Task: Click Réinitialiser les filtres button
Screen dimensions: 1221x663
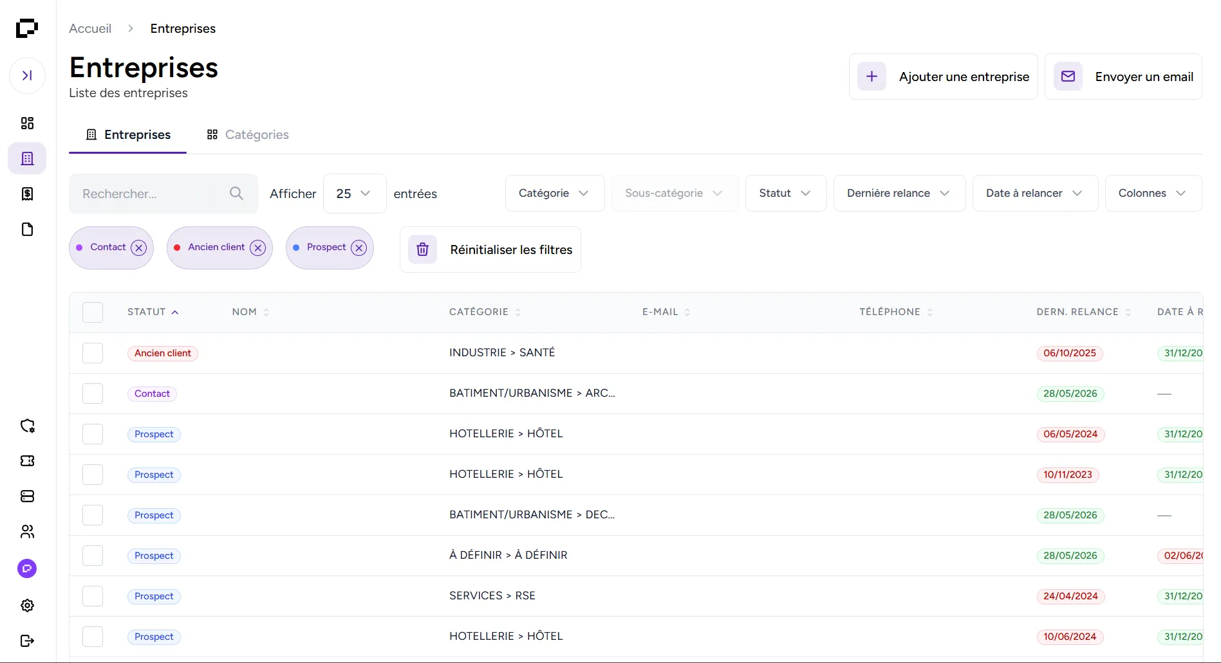Action: click(x=490, y=250)
